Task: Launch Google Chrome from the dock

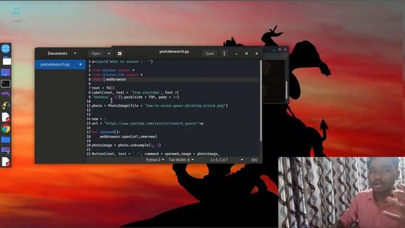Action: [x=6, y=128]
